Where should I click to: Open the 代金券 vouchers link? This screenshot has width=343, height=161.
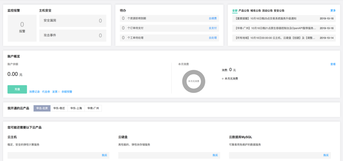point(46,92)
